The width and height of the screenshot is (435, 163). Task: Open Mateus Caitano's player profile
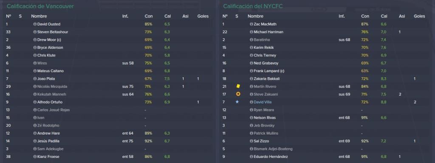point(51,71)
